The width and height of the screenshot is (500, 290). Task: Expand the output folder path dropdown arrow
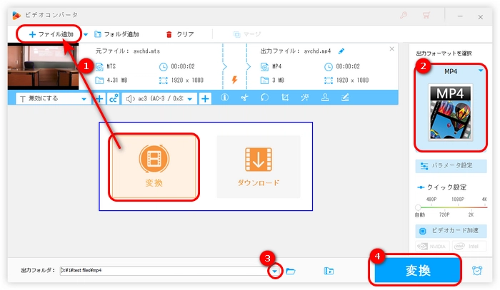point(274,271)
